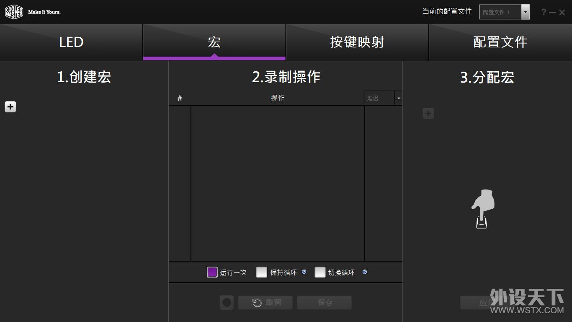Click the 保存 save button

click(324, 303)
